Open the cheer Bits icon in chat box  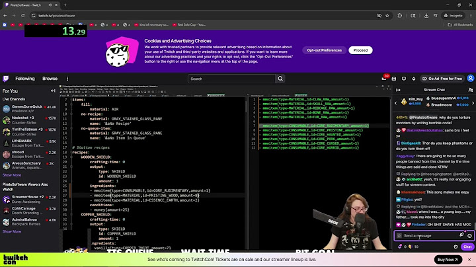pyautogui.click(x=461, y=235)
